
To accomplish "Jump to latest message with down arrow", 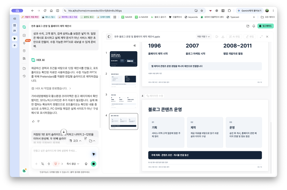I will (x=64, y=132).
